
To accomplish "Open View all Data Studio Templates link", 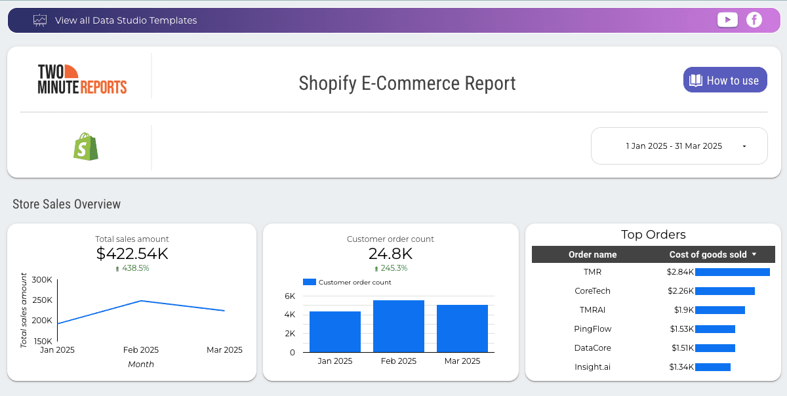I will pyautogui.click(x=125, y=20).
